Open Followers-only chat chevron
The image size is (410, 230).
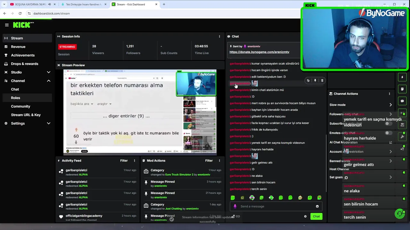tap(390, 114)
